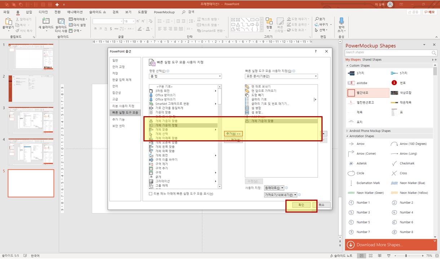Open the 원래대로 reset dropdown
This screenshot has height=259, width=440.
274,188
